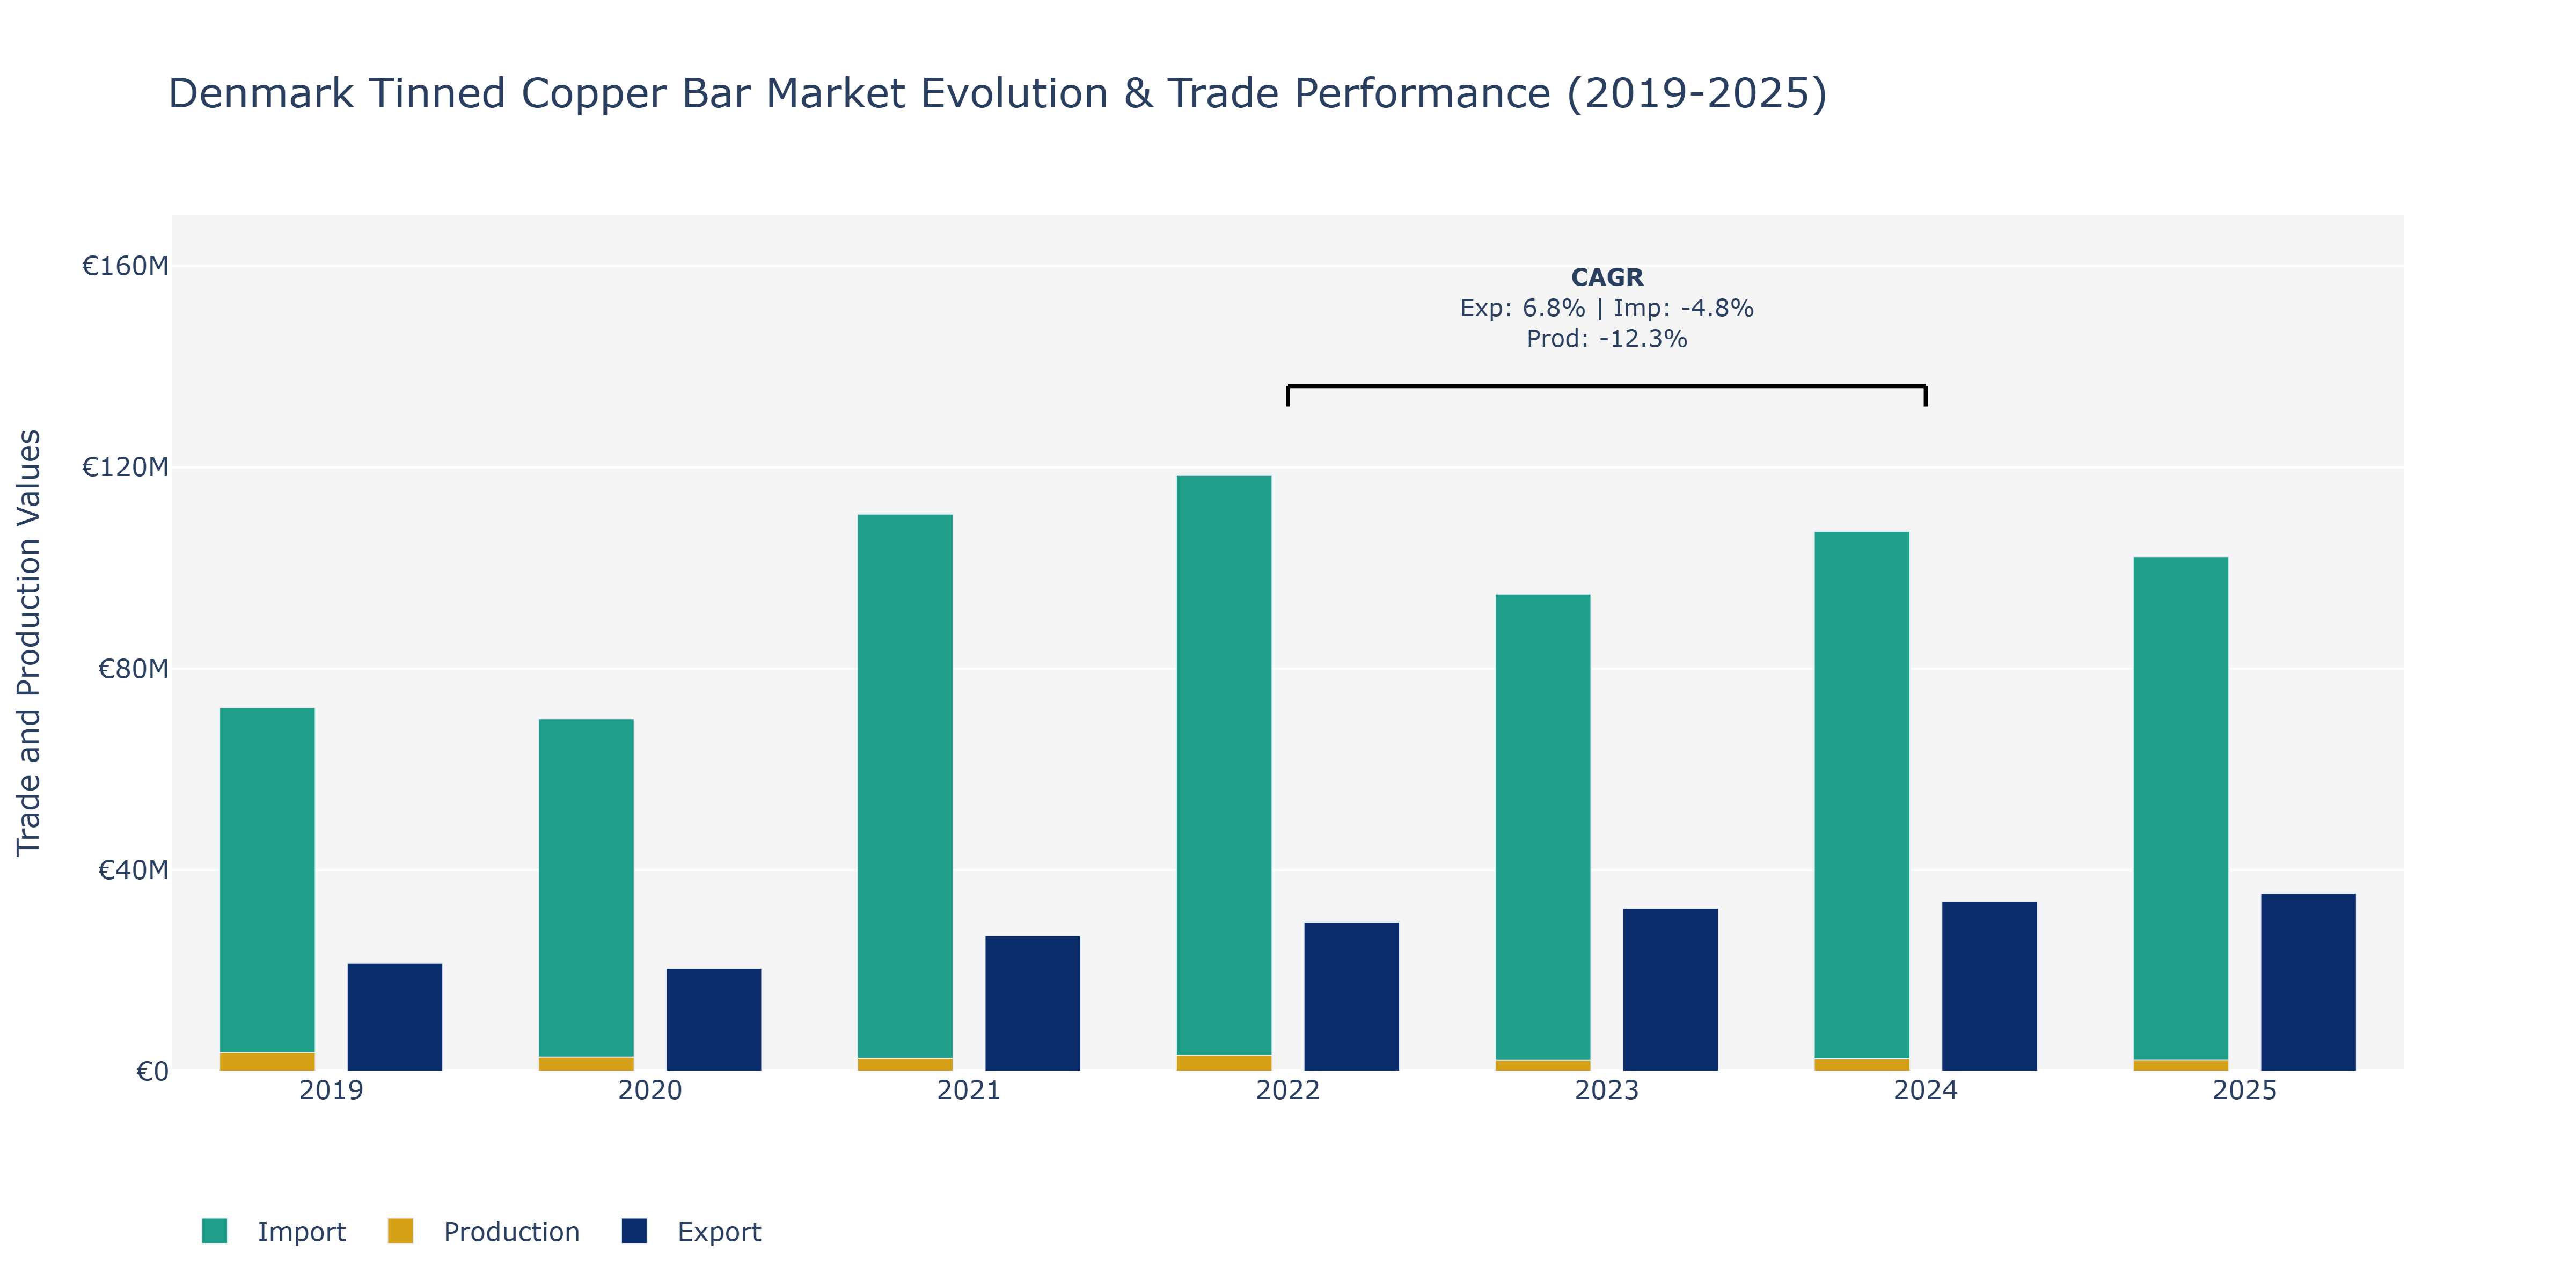Viewport: 2576px width, 1288px height.
Task: Click the €80M y-axis tick label
Action: [x=133, y=669]
